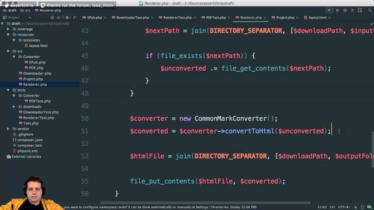Collapse the resources folder
Image resolution: width=374 pixels, height=210 pixels.
[8, 35]
